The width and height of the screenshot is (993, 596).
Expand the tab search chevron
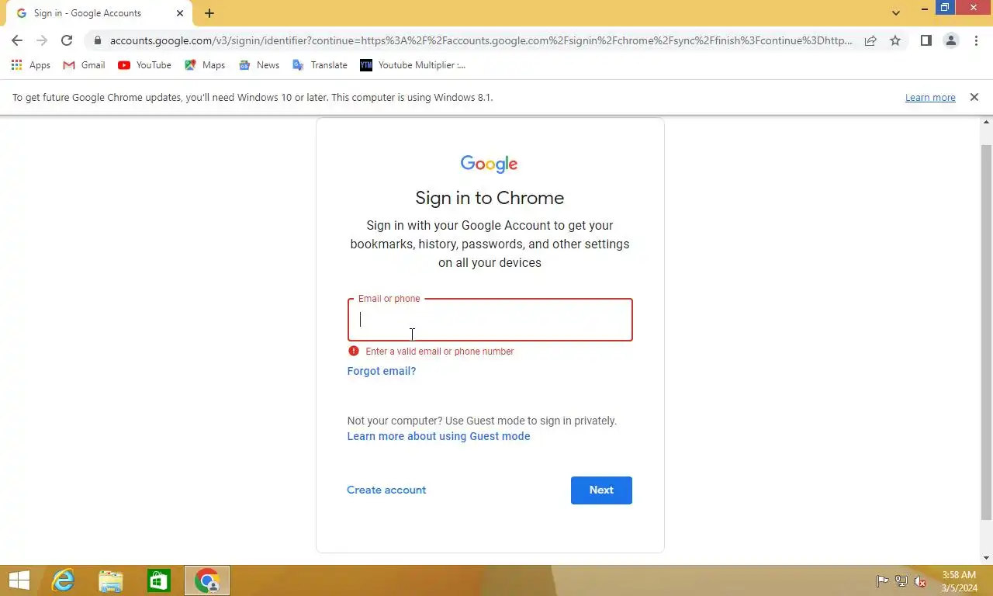[x=896, y=12]
